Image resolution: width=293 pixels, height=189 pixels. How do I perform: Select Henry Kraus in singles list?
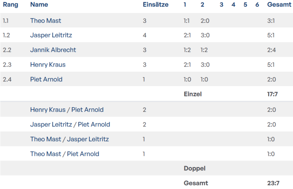click(48, 65)
